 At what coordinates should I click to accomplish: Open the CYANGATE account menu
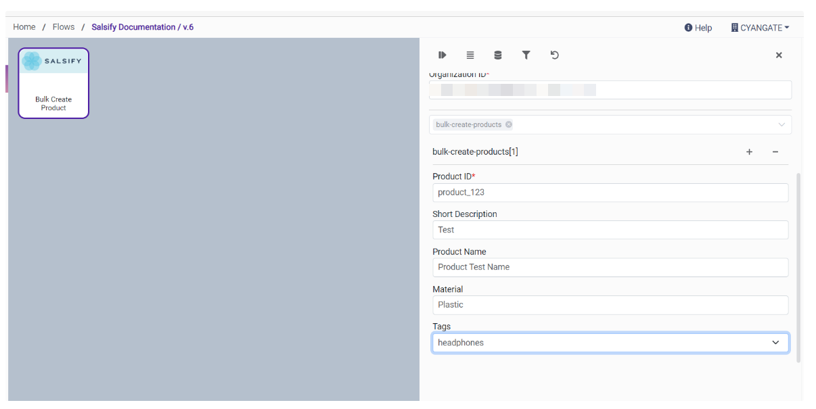click(760, 28)
